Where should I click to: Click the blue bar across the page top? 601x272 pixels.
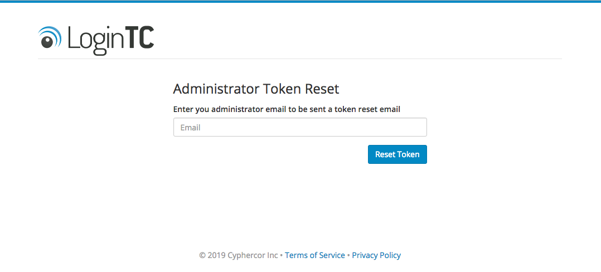tap(300, 1)
